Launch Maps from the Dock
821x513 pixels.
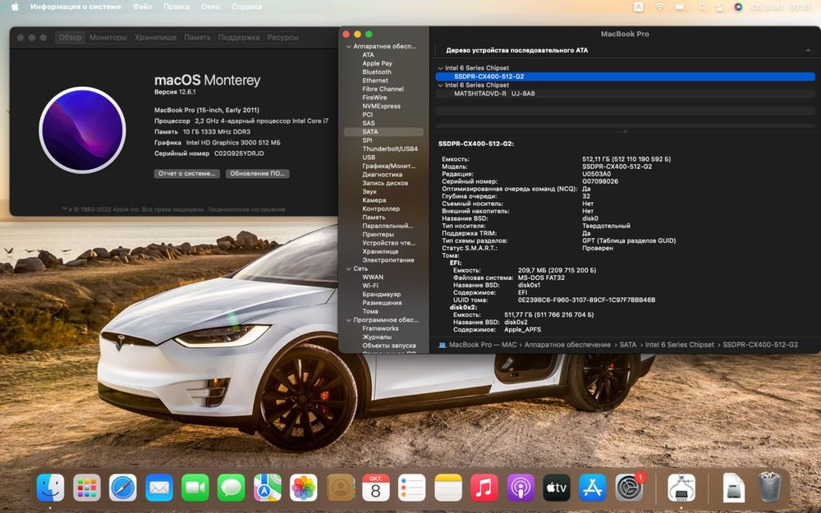pyautogui.click(x=268, y=488)
